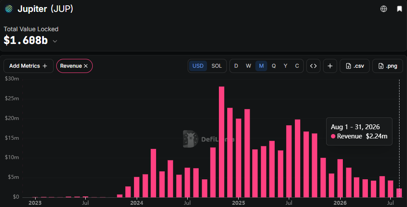Open the globe website icon
The image size is (407, 207).
pos(384,9)
